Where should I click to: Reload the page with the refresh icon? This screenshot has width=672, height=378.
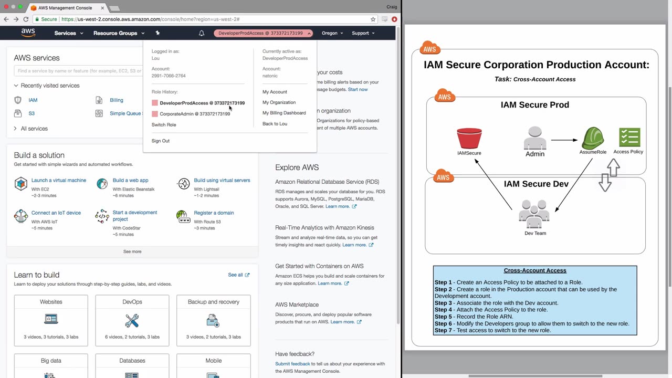[x=26, y=19]
